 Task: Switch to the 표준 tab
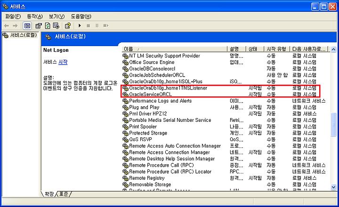pyautogui.click(x=64, y=194)
